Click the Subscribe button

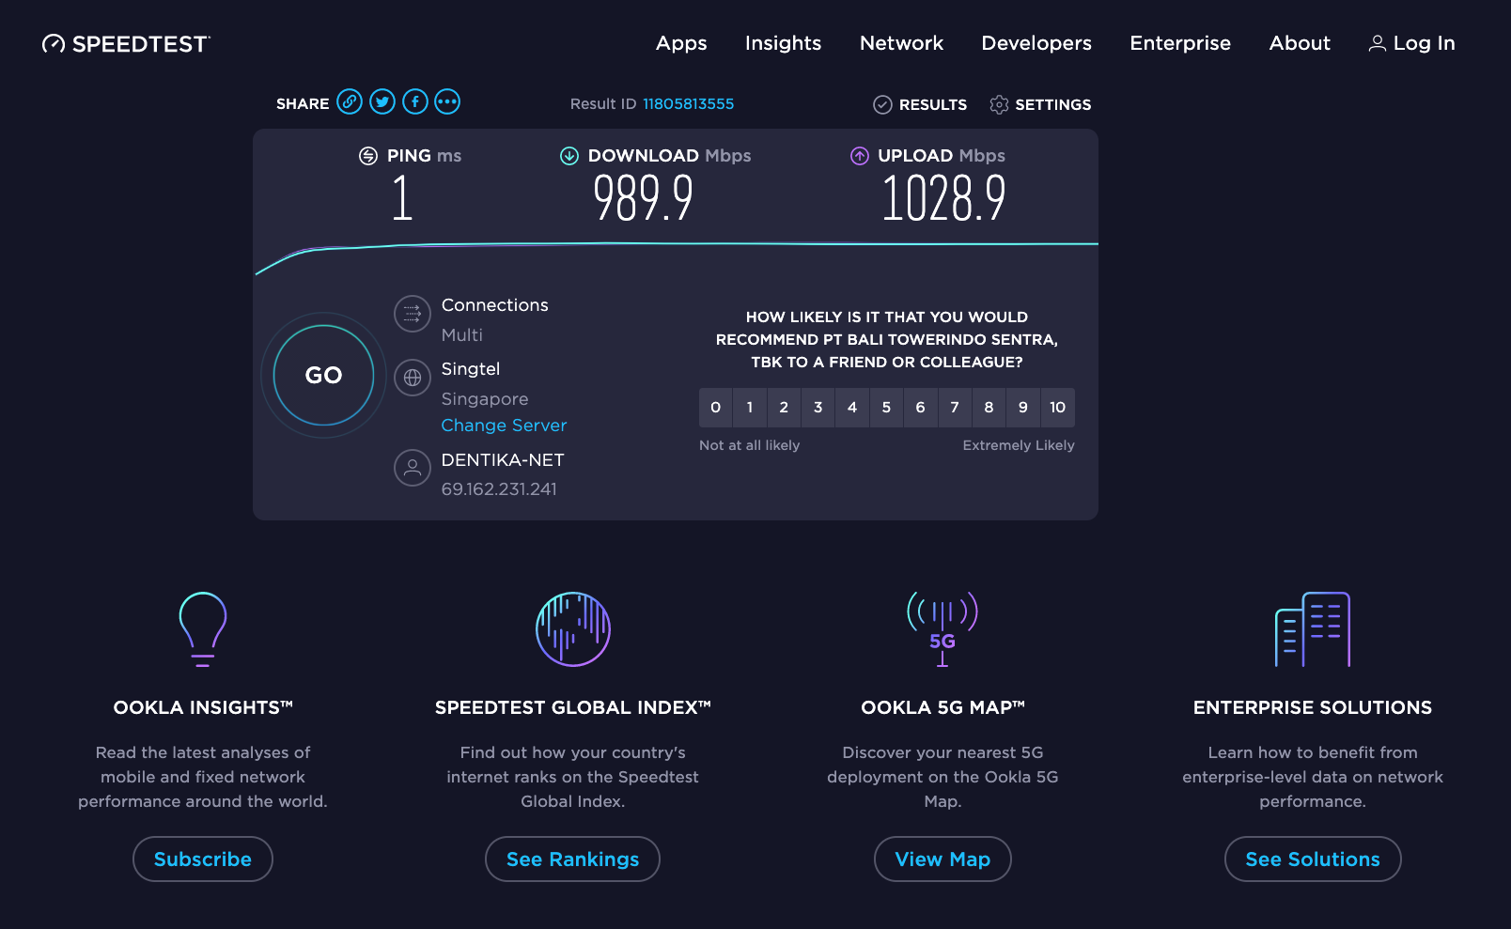(203, 859)
